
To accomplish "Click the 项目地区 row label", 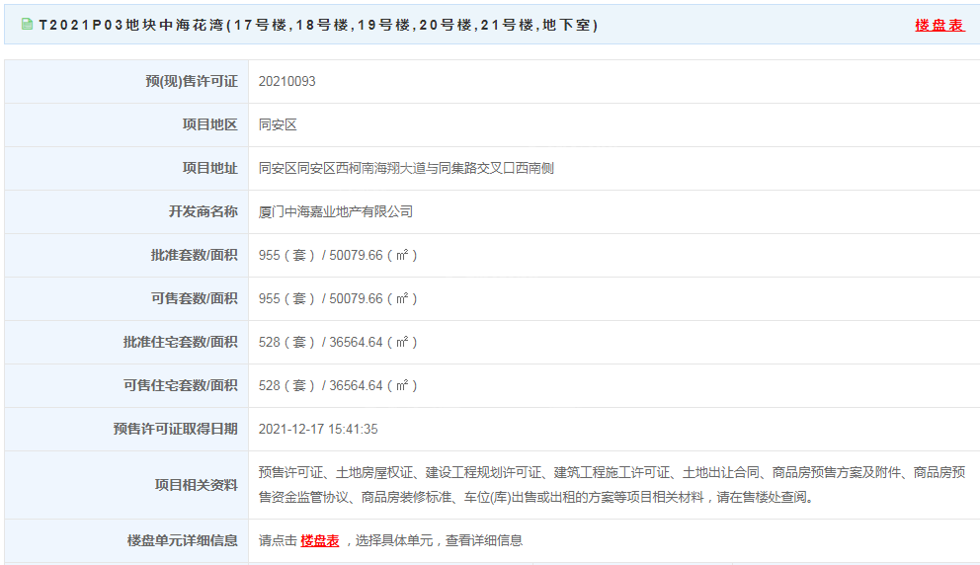I will point(209,124).
